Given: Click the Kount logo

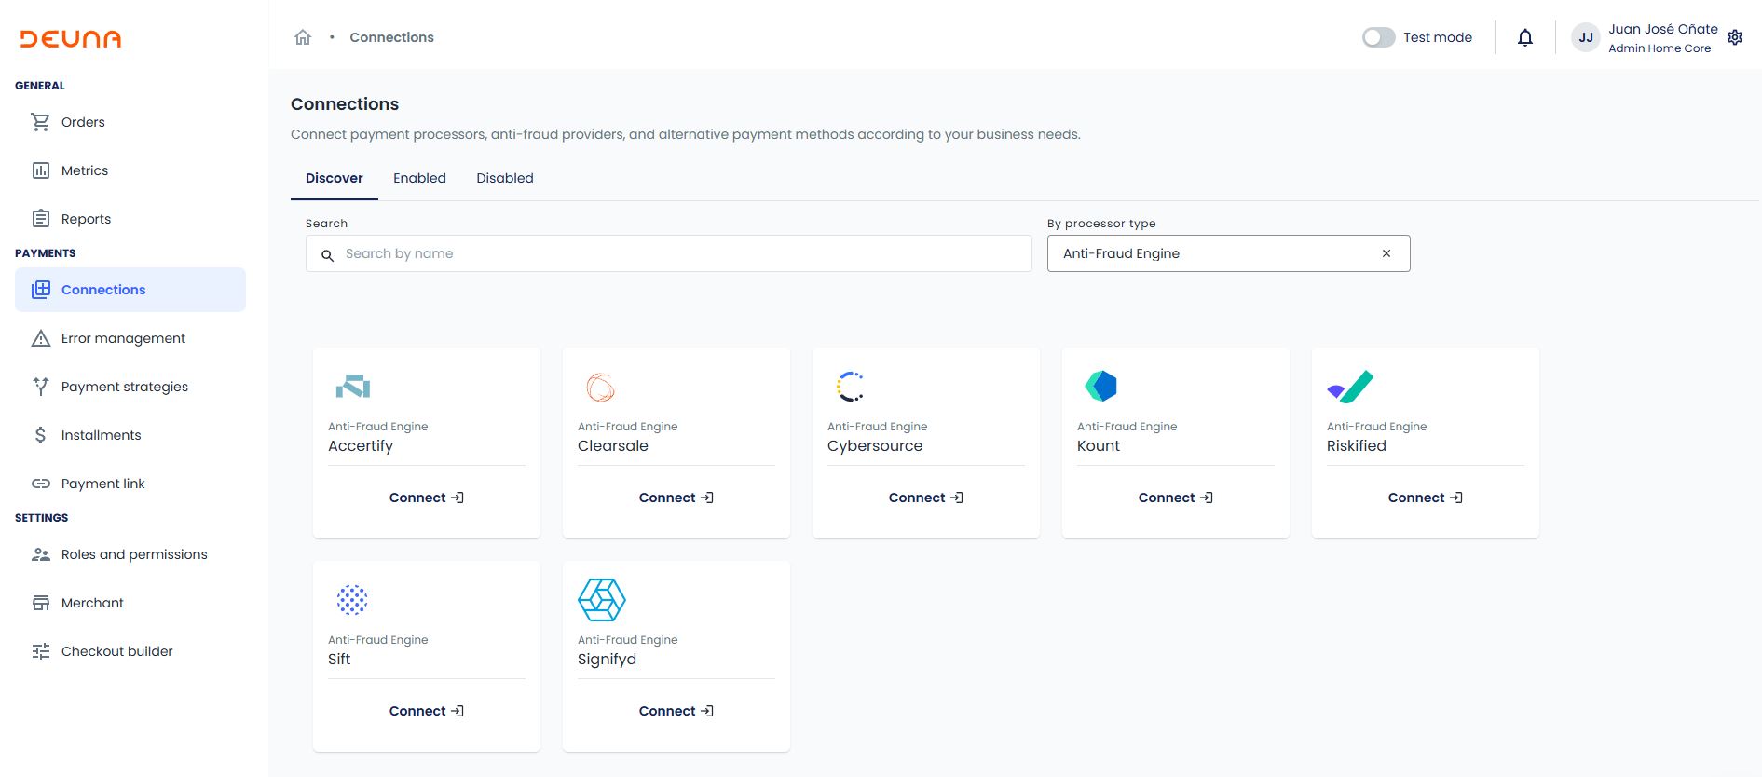Looking at the screenshot, I should pyautogui.click(x=1100, y=386).
